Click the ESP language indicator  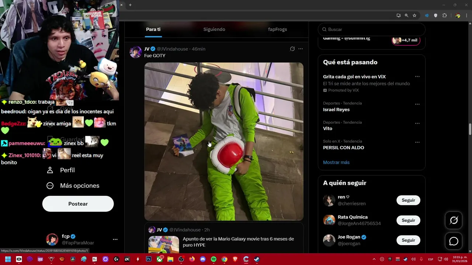click(431, 259)
